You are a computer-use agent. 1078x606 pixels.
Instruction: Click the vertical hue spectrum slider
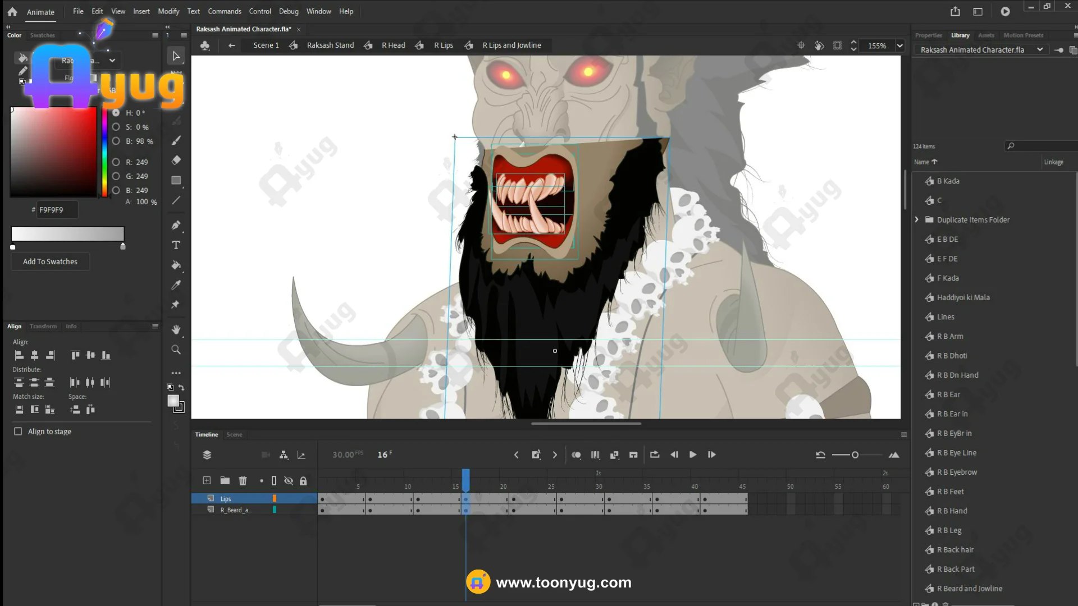[x=104, y=151]
